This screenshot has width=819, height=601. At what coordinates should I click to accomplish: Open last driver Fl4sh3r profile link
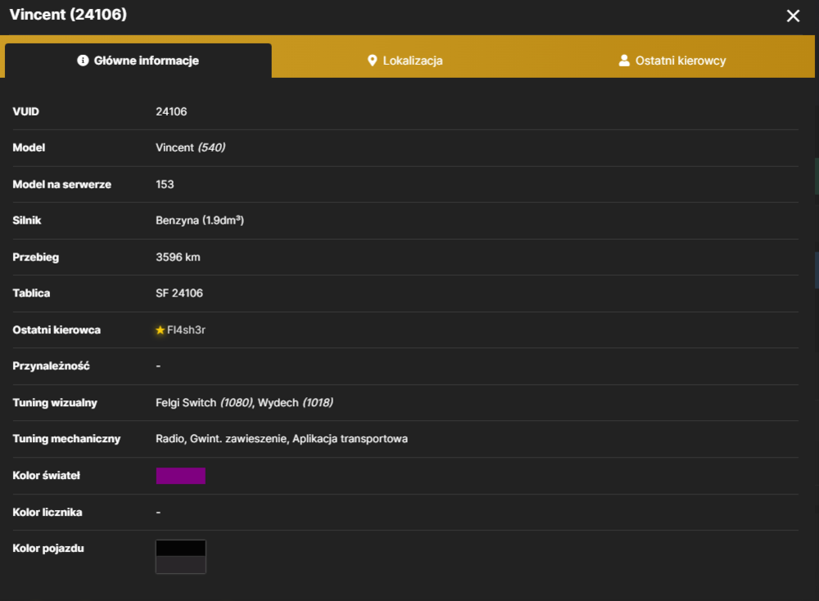point(186,330)
